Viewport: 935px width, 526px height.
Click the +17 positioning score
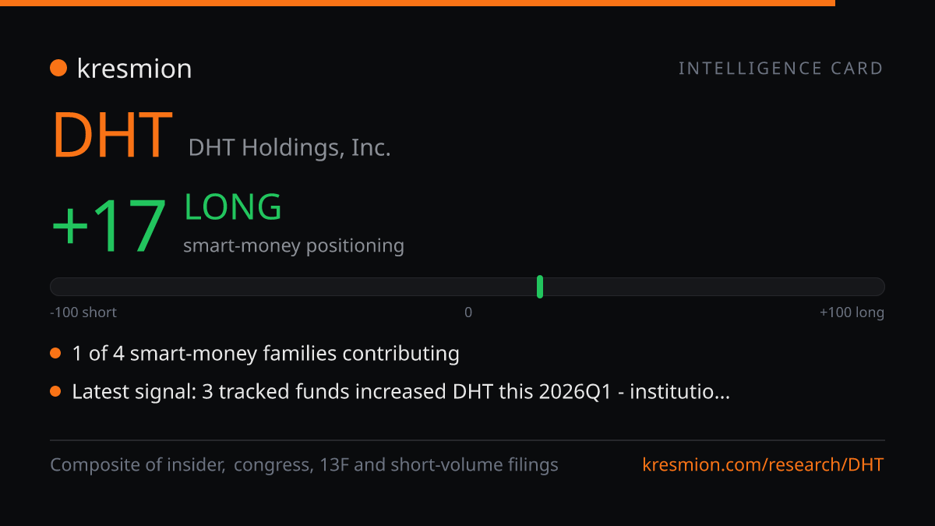[x=109, y=227]
